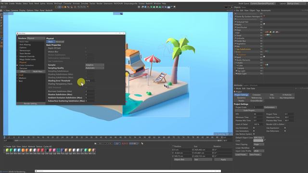Select the Sand Bucket object

click(242, 27)
